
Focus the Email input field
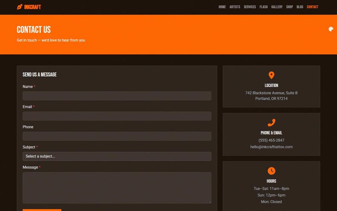point(117,116)
